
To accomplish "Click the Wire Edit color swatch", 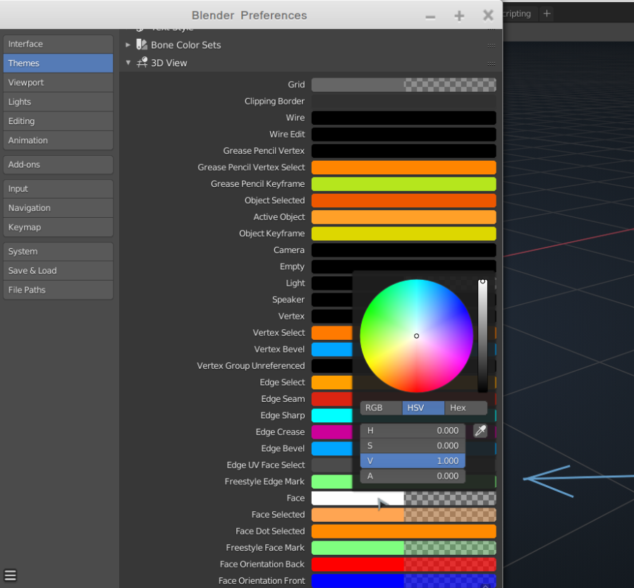I will [x=403, y=134].
